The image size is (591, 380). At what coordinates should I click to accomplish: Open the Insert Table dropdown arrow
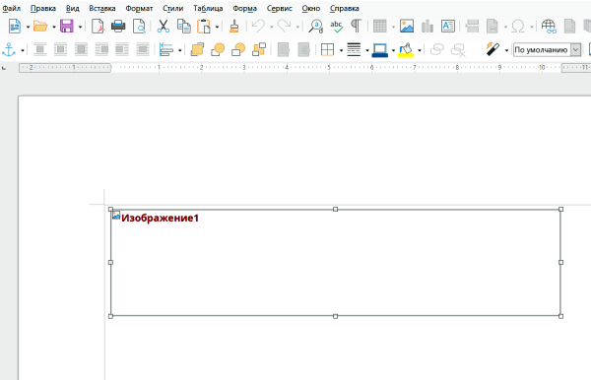[x=393, y=28]
